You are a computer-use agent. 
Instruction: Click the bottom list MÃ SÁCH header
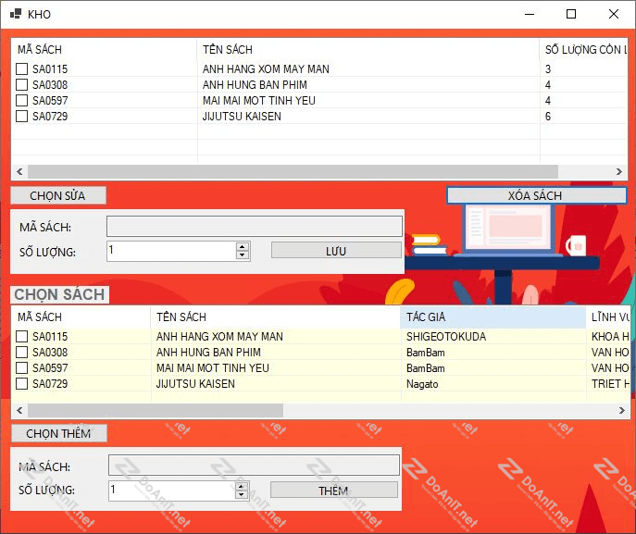[81, 317]
